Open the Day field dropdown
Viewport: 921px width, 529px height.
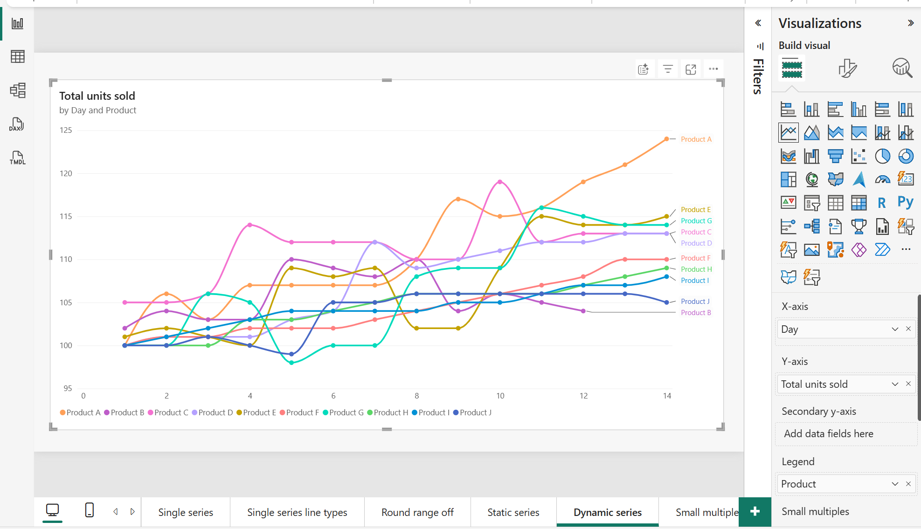pyautogui.click(x=895, y=329)
